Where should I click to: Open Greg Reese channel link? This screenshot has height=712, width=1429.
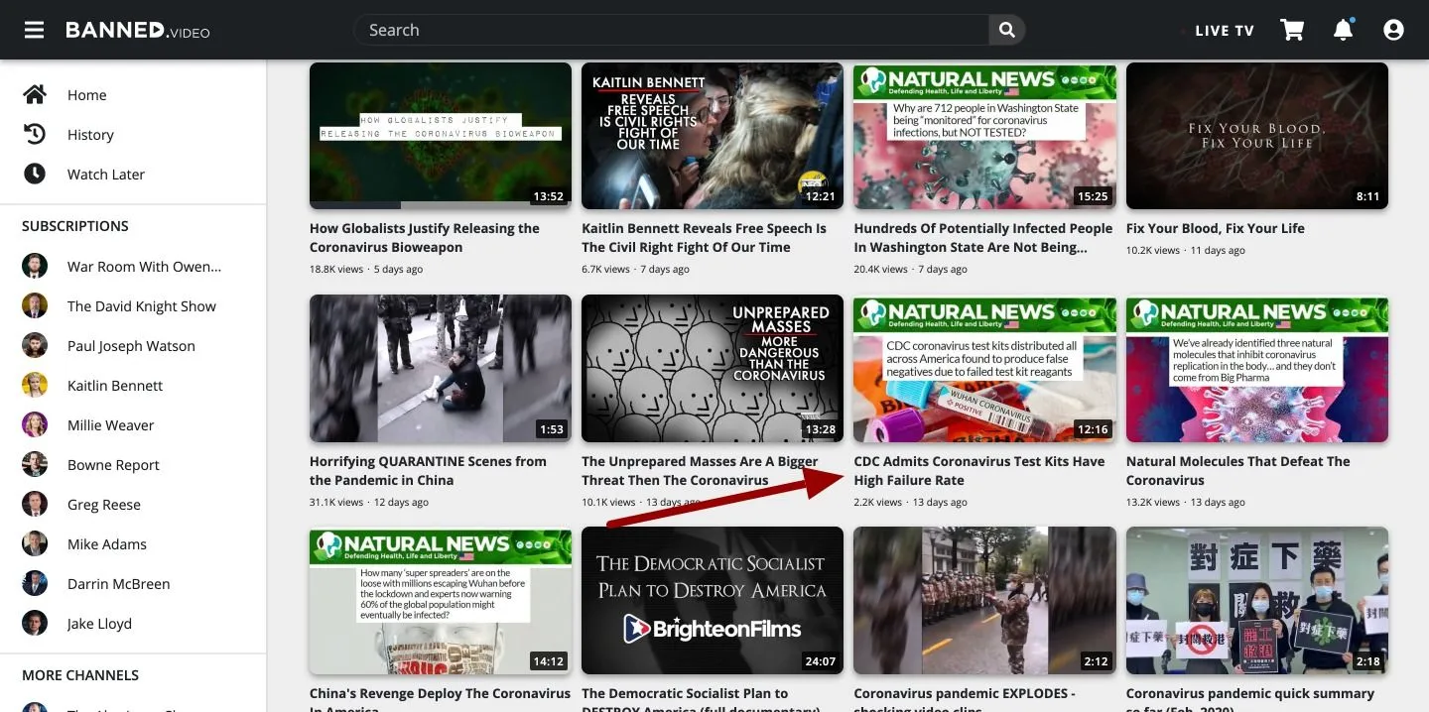[104, 505]
